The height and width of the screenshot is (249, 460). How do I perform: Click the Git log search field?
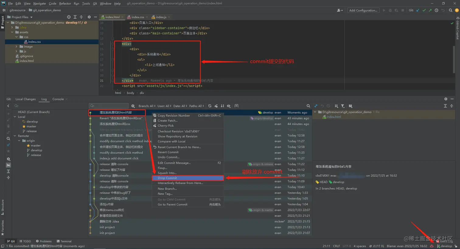click(x=110, y=106)
